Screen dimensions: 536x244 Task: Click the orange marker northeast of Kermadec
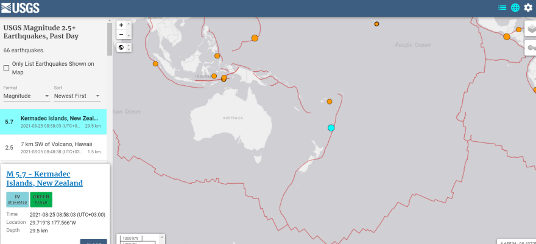tap(330, 101)
